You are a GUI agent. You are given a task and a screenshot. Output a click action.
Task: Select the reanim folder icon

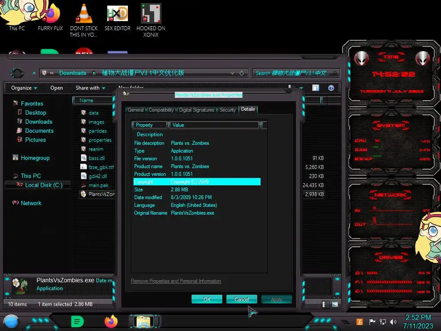(x=84, y=149)
